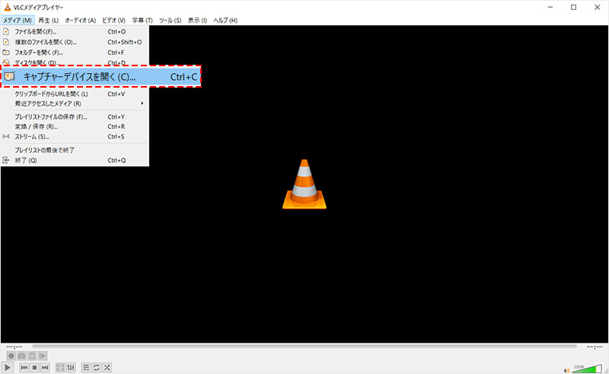The height and width of the screenshot is (374, 609).
Task: Choose 終了 (Q) to quit
Action: pyautogui.click(x=75, y=160)
